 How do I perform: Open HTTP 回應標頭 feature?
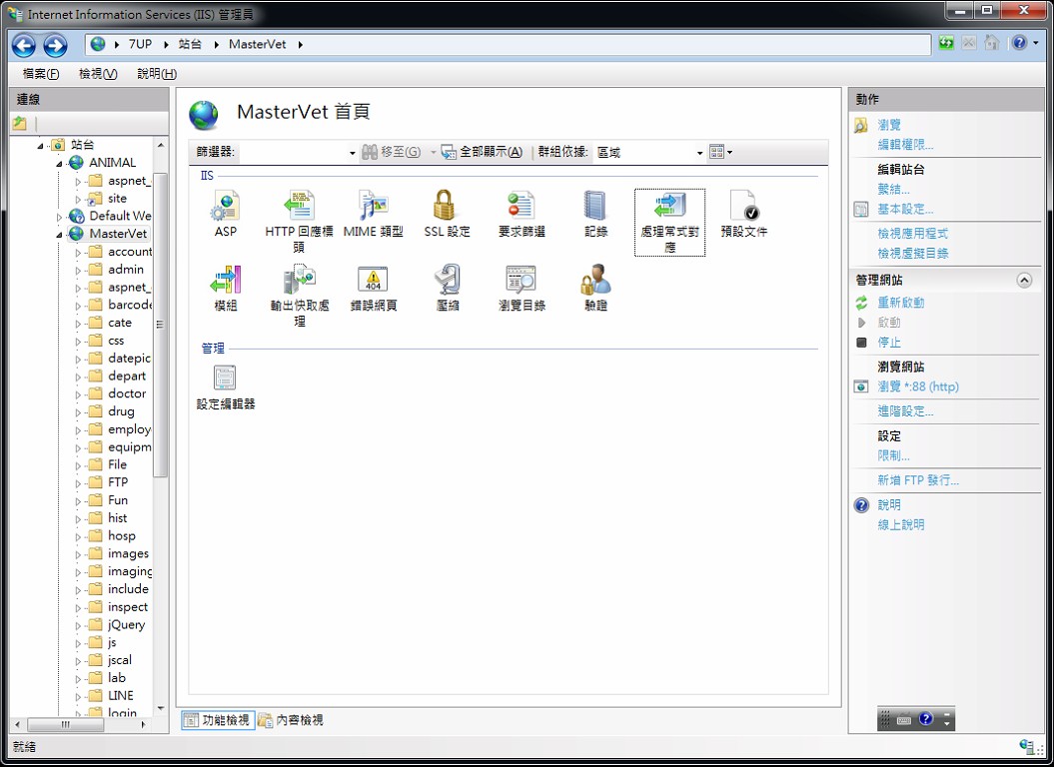click(299, 221)
